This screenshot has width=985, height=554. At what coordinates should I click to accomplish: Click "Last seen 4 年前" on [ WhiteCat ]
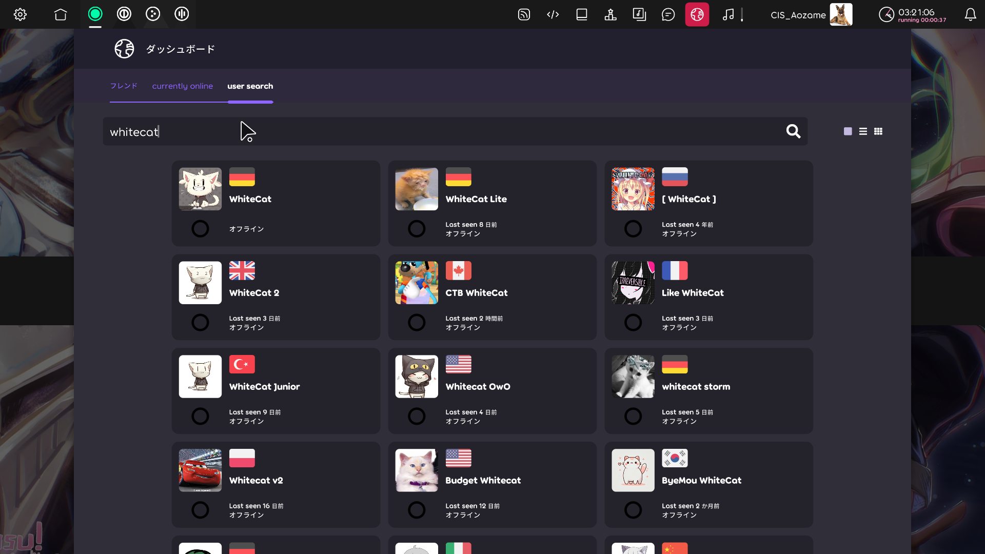[x=687, y=225]
